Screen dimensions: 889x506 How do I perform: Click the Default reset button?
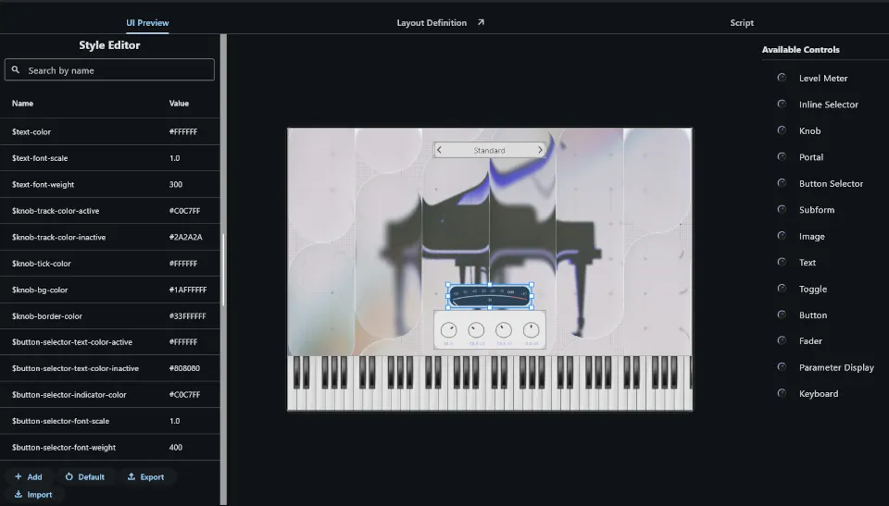click(84, 476)
